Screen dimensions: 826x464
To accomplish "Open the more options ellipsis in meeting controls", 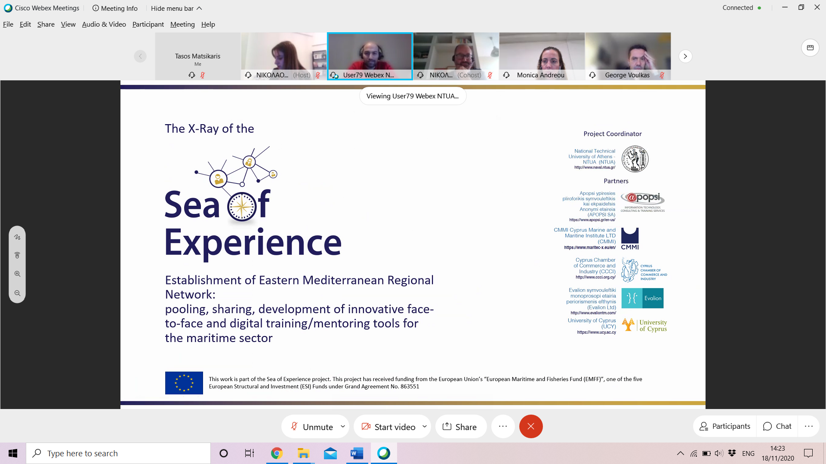I will [x=503, y=427].
